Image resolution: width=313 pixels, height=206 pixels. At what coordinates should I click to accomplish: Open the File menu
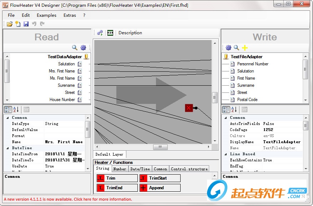point(11,15)
